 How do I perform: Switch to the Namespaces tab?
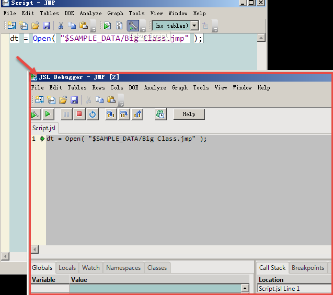point(123,268)
